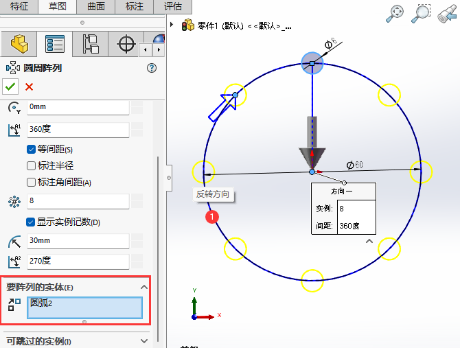Click the stepper beside 360度 field
Viewport: 460px width, 348px height.
point(137,129)
